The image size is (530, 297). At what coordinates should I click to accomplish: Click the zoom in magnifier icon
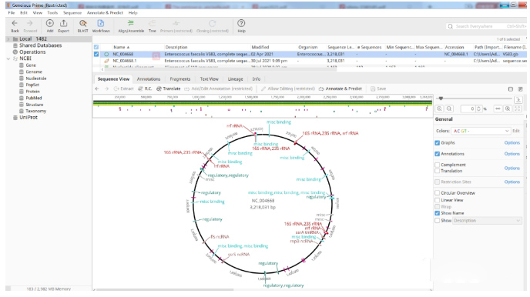pyautogui.click(x=439, y=108)
